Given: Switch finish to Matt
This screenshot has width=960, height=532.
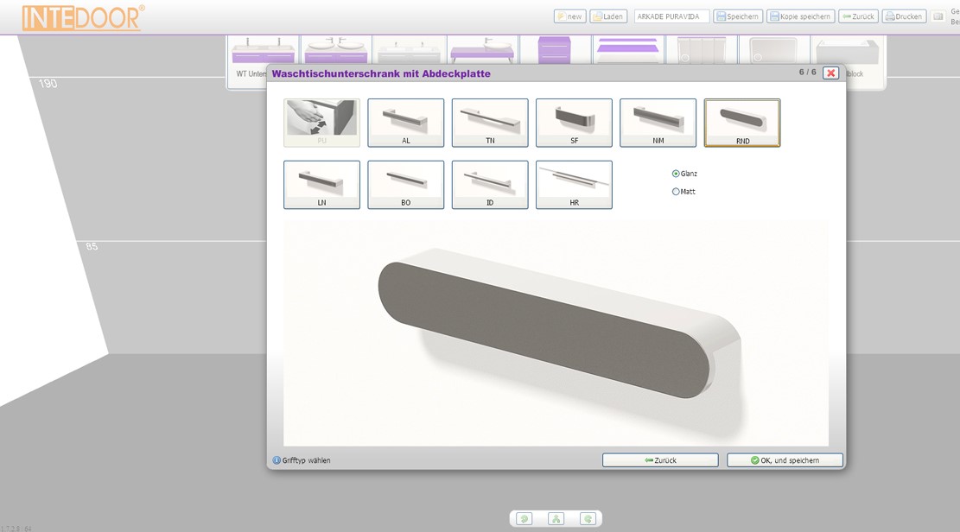Looking at the screenshot, I should tap(676, 192).
